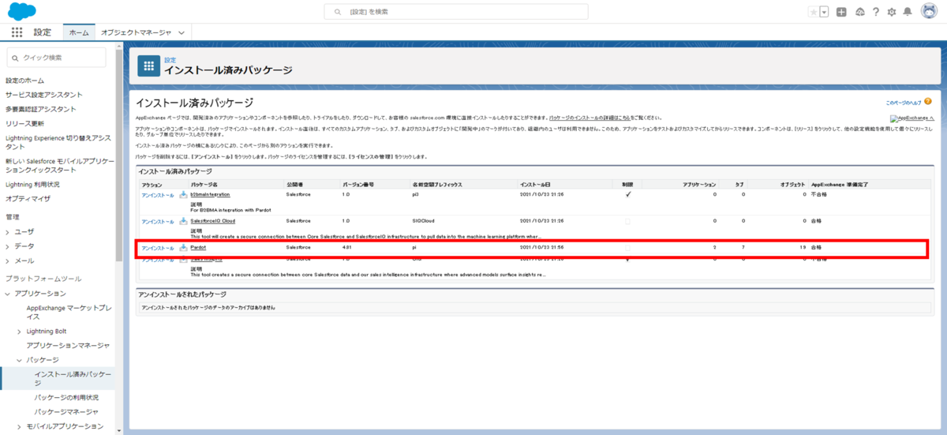Click the AppExchange へ image link
This screenshot has height=435, width=947.
[911, 118]
